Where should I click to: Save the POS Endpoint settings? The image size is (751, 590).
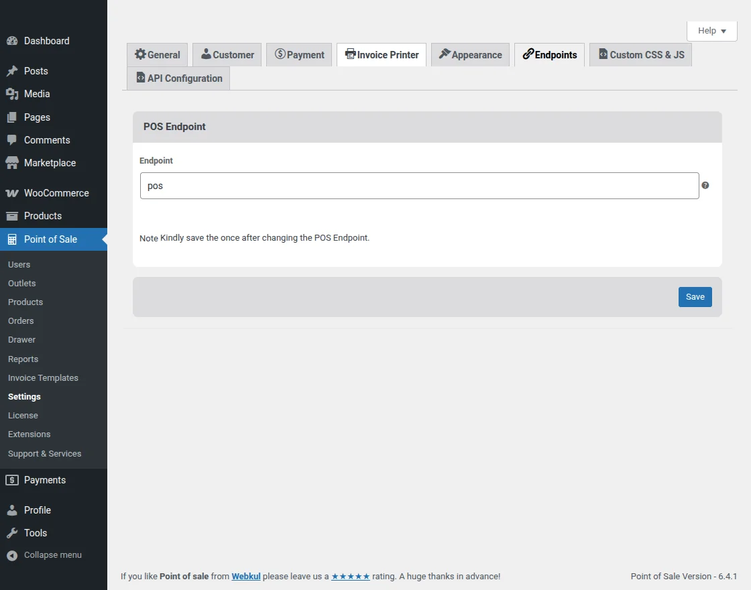click(x=695, y=296)
